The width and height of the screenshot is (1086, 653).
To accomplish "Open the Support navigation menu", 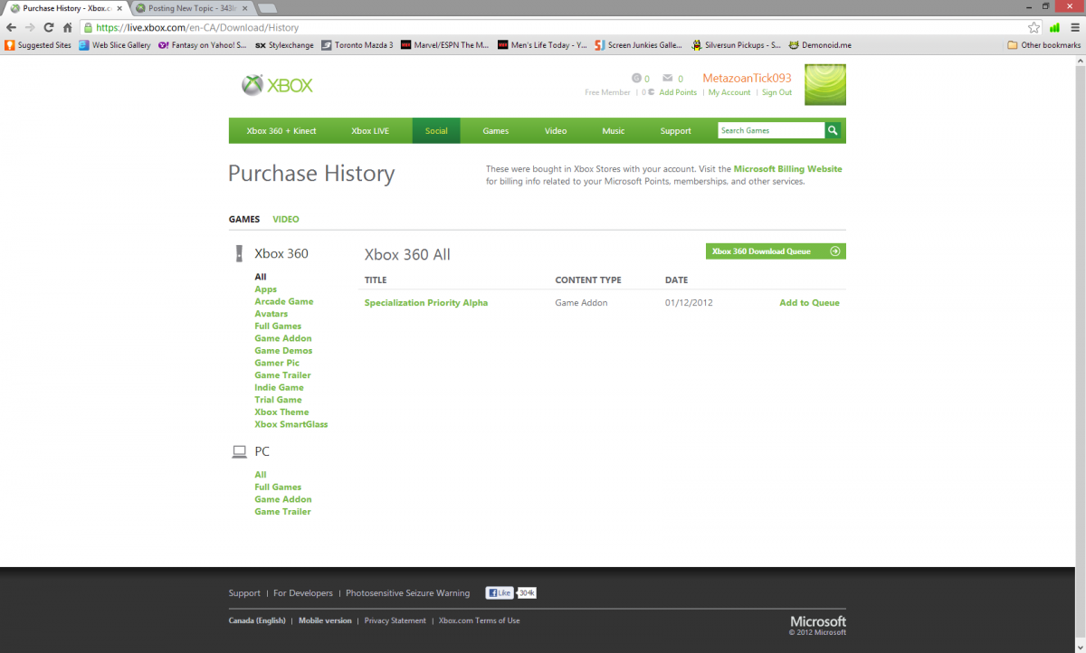I will (676, 131).
